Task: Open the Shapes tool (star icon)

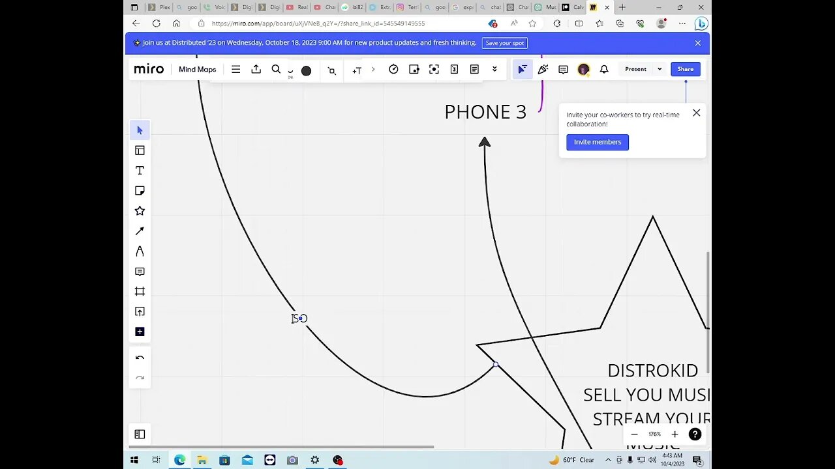Action: coord(140,211)
